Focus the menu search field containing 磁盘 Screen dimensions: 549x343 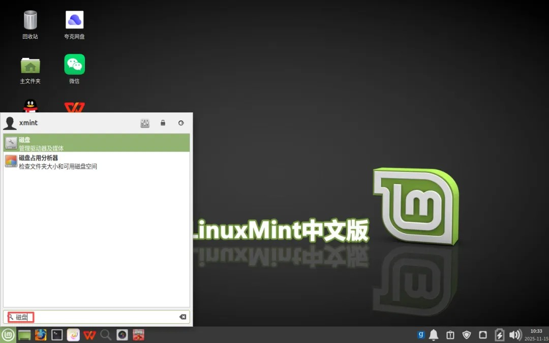pos(97,317)
